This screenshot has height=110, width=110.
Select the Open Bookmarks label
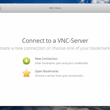click(x=47, y=71)
